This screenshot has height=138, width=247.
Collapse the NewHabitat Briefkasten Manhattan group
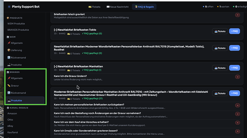(x=55, y=67)
